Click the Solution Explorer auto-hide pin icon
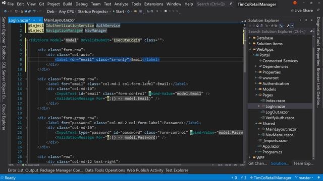 coord(306,20)
